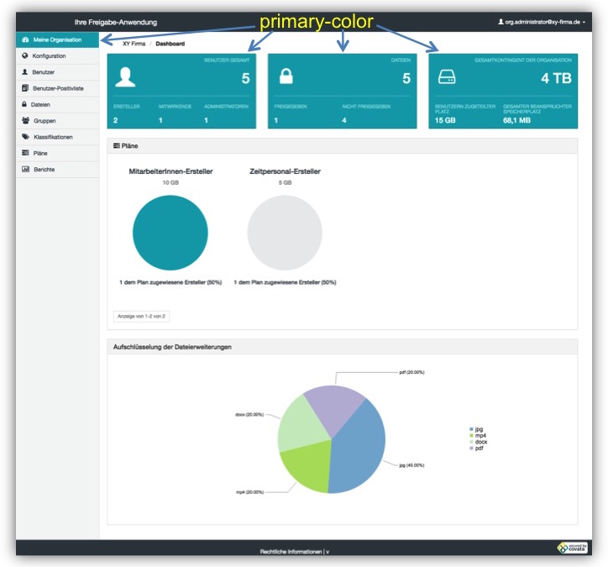Click the '4 TB' total quota value

[556, 78]
